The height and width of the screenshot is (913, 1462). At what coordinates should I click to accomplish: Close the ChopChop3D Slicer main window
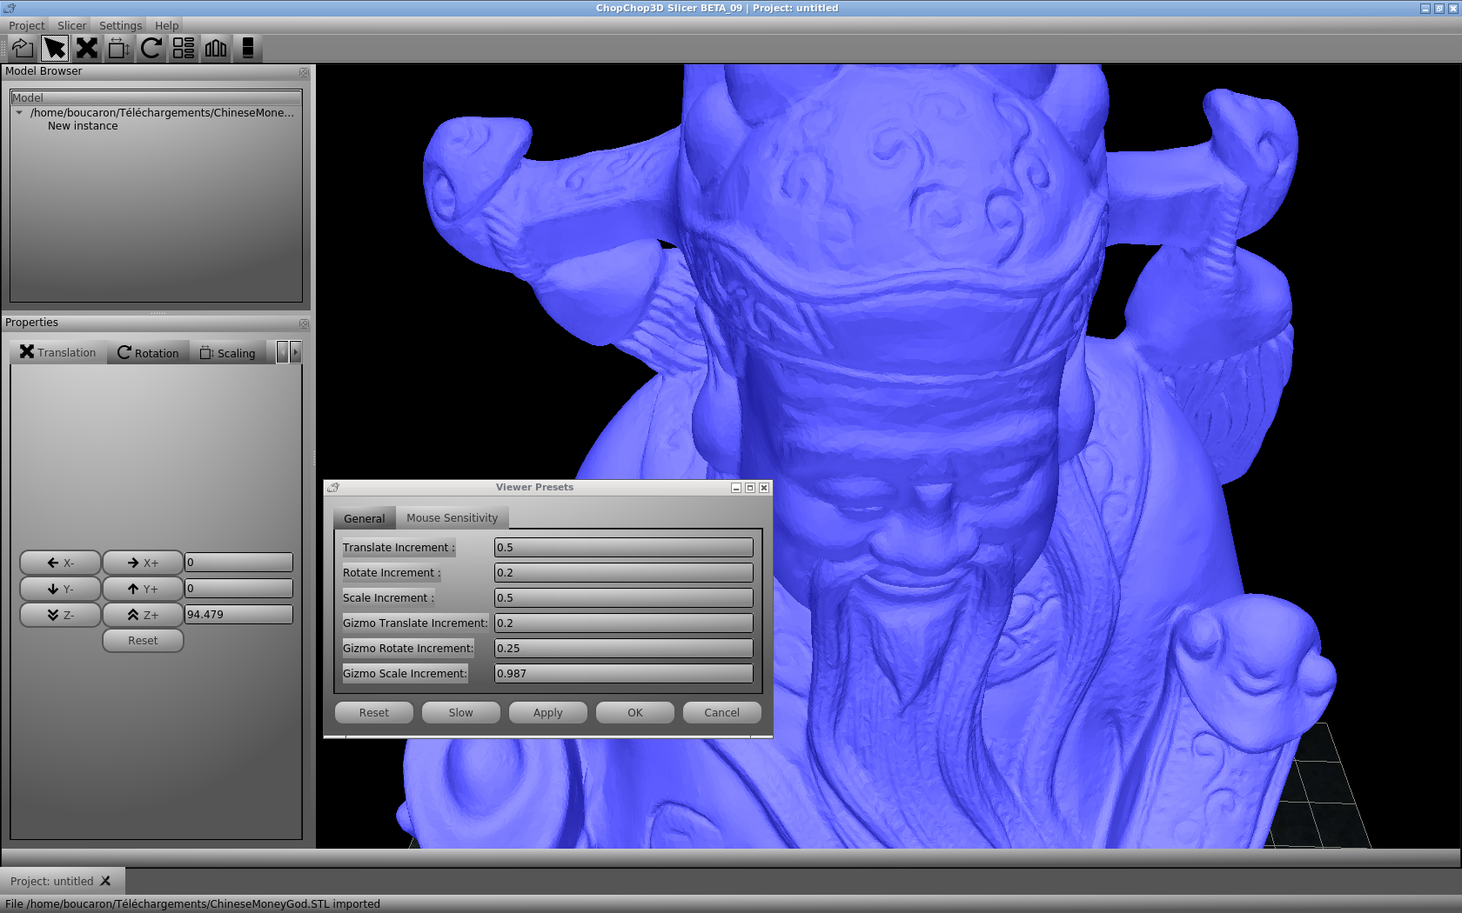click(1453, 8)
